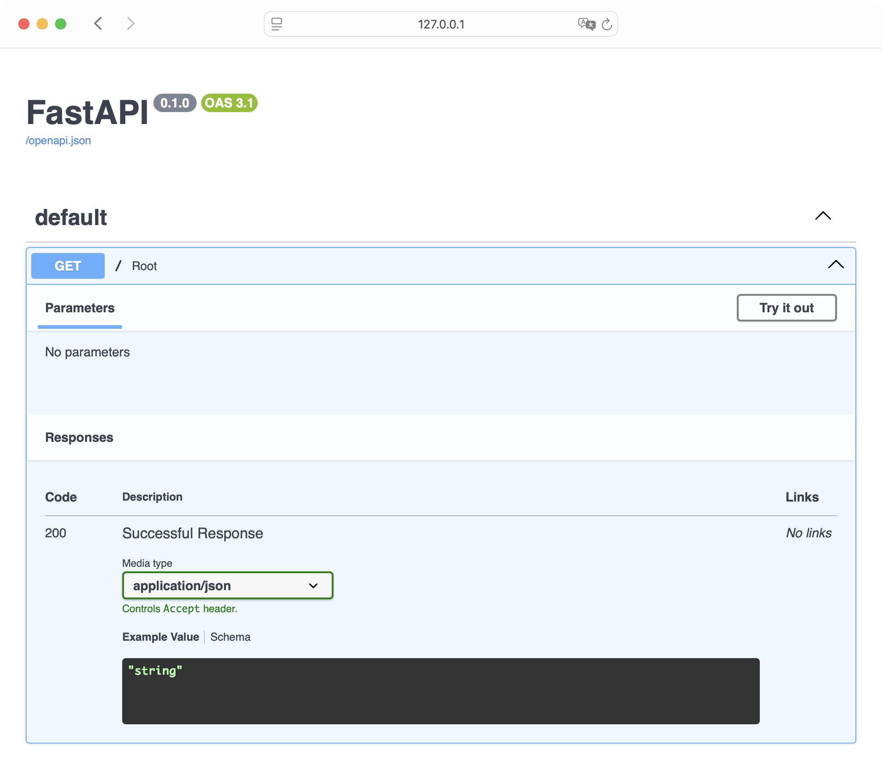Go forward with the browser forward arrow
The height and width of the screenshot is (767, 882).
131,23
